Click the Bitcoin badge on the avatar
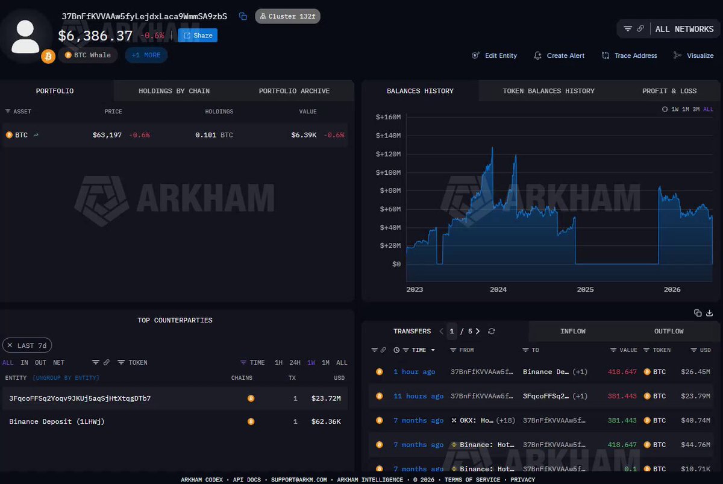 48,57
